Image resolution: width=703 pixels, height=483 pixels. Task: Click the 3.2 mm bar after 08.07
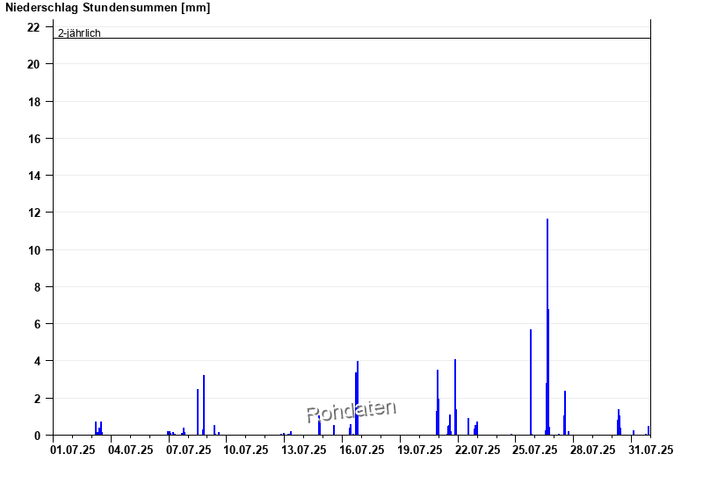point(204,405)
